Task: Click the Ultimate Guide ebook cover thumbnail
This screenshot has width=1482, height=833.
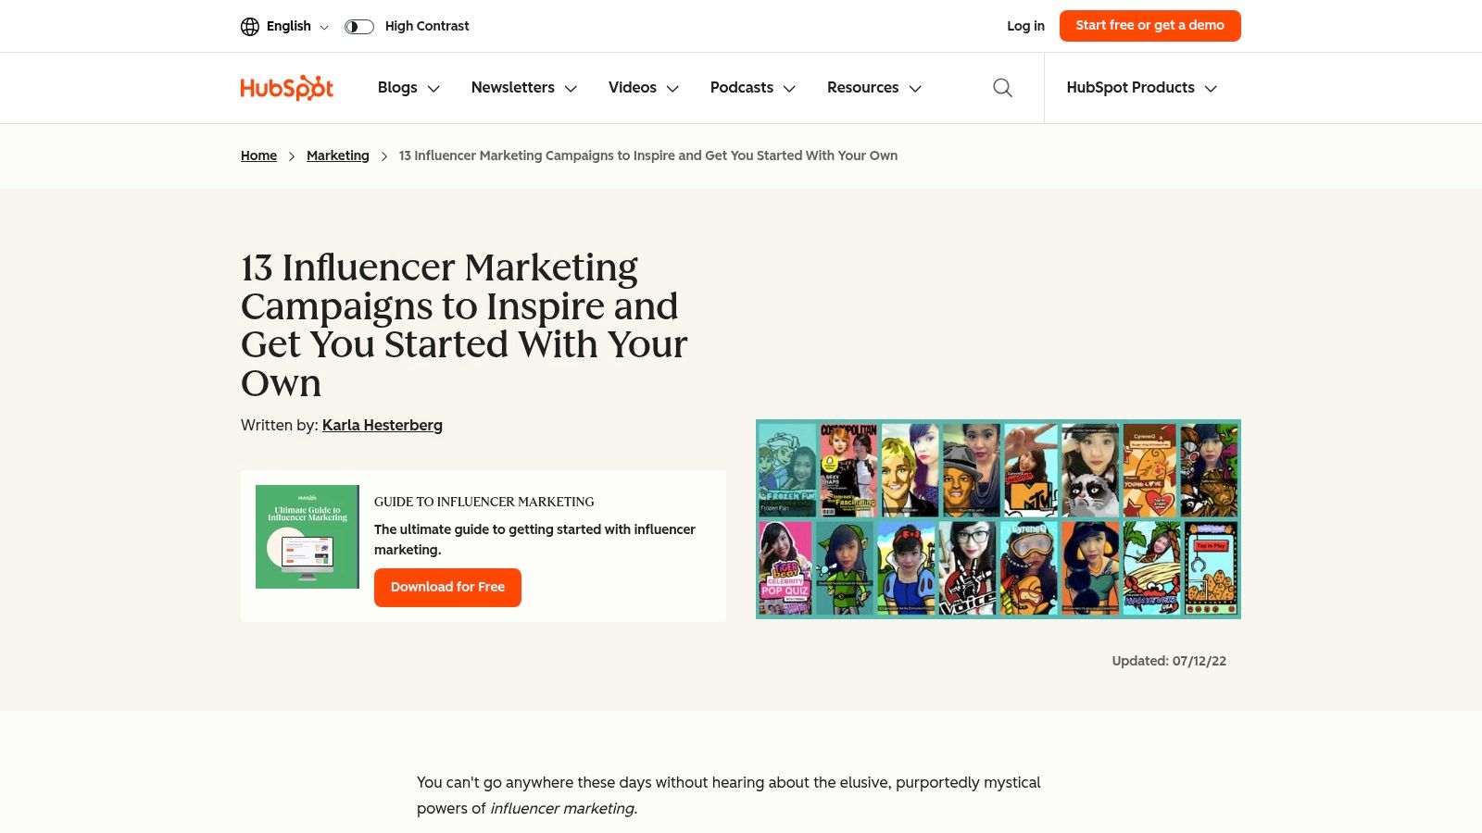Action: pyautogui.click(x=307, y=537)
